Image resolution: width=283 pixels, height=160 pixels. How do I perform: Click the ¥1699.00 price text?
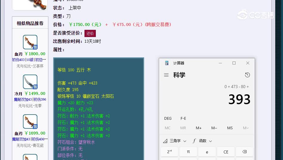point(35,133)
